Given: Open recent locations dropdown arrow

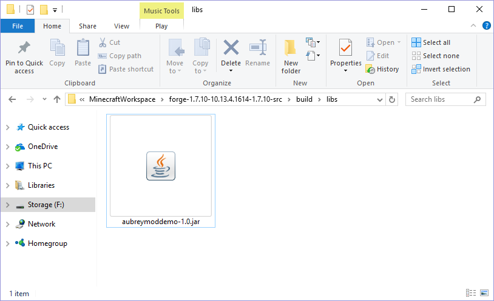Looking at the screenshot, I should [x=44, y=99].
